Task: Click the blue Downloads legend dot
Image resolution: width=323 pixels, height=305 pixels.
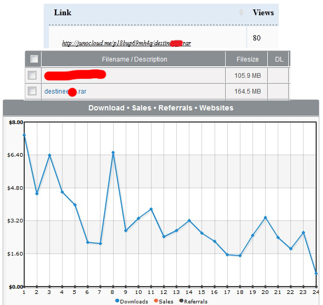Action: point(117,301)
